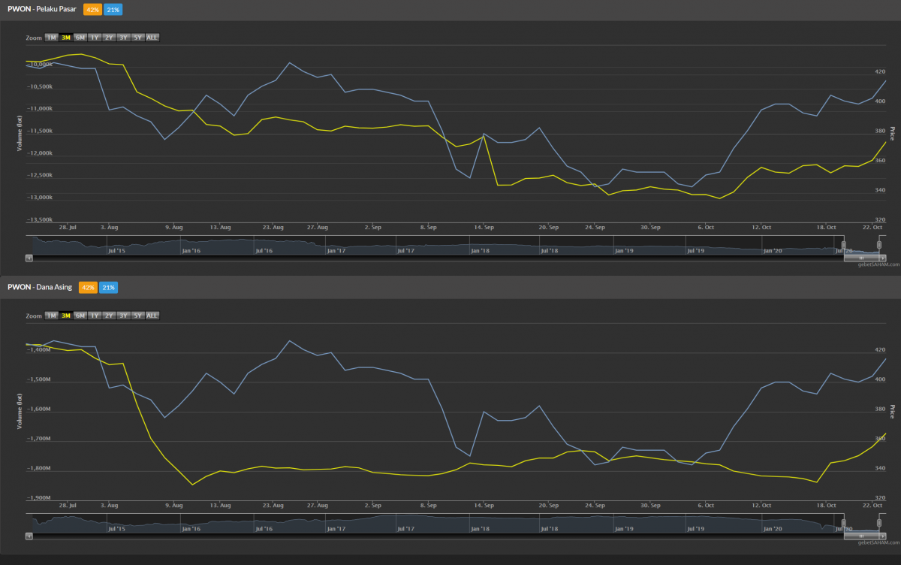This screenshot has width=901, height=565.
Task: Show ALL data on Dana Asing chart
Action: pos(152,316)
